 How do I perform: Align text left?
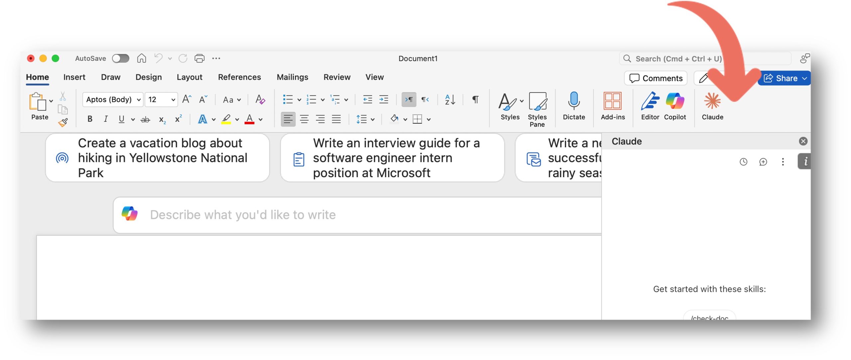(288, 119)
